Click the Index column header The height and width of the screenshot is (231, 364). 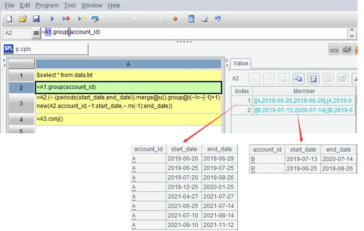(x=242, y=91)
